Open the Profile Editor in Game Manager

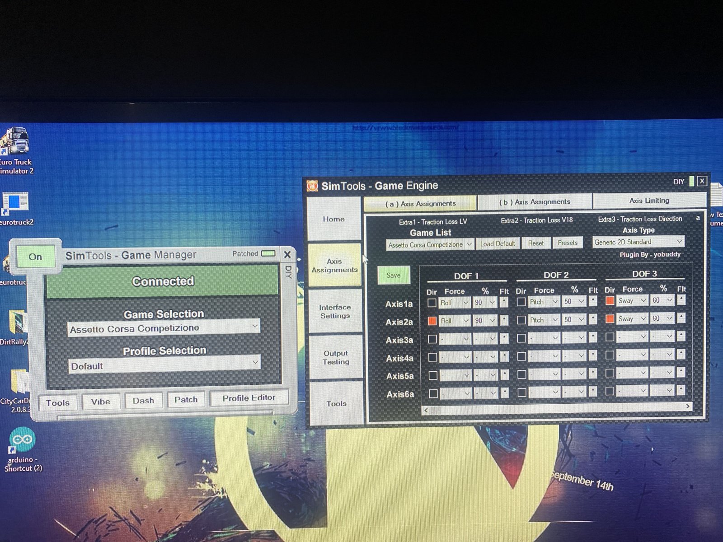249,397
